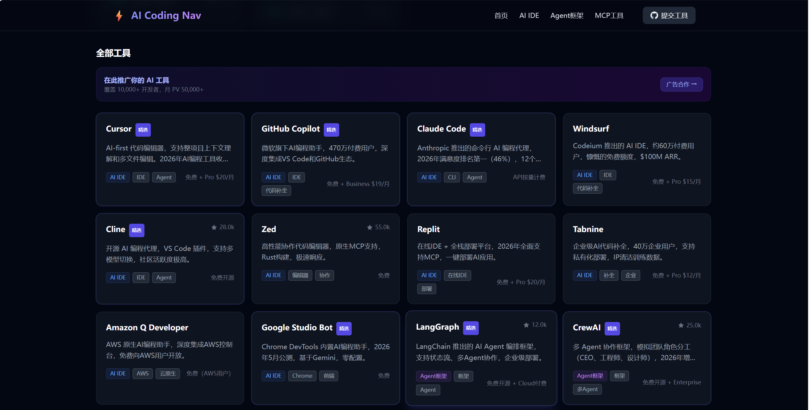Click the CLI tag on Claude Code card
The height and width of the screenshot is (410, 809).
coord(452,177)
